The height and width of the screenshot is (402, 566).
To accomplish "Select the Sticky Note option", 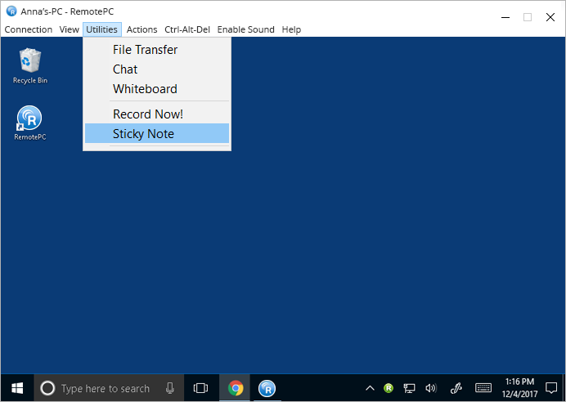I will pos(157,133).
